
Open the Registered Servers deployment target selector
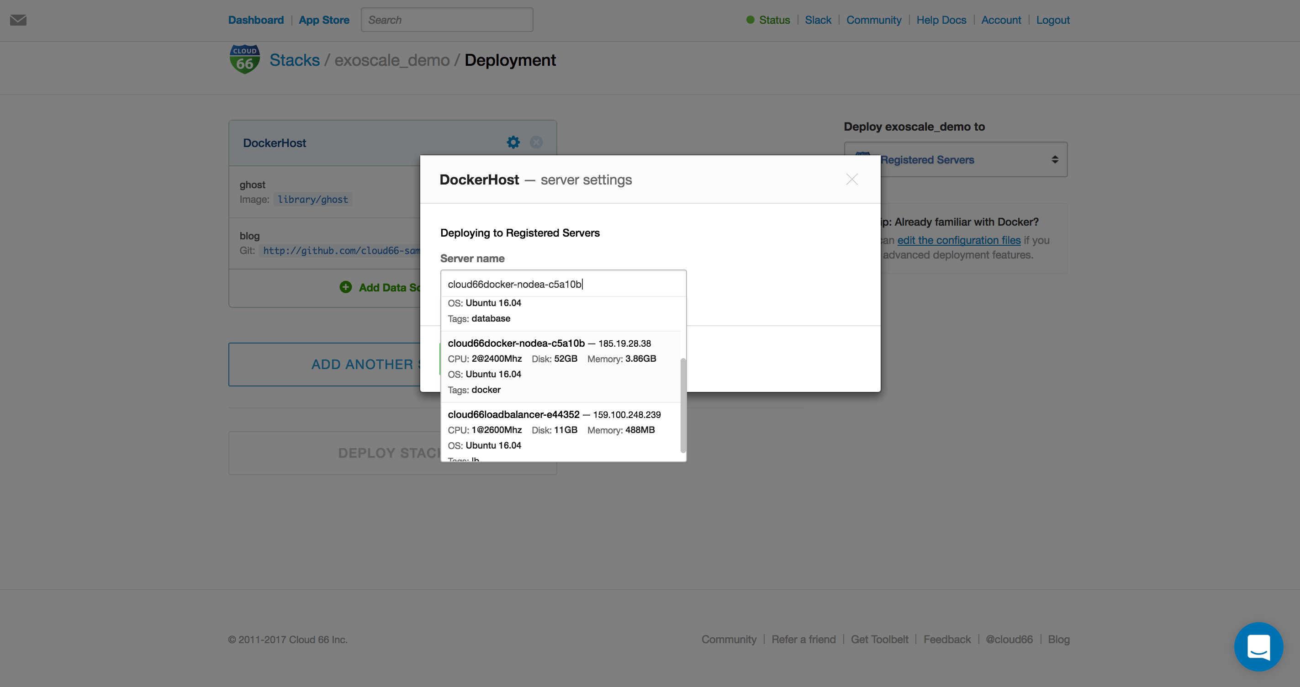click(x=955, y=159)
